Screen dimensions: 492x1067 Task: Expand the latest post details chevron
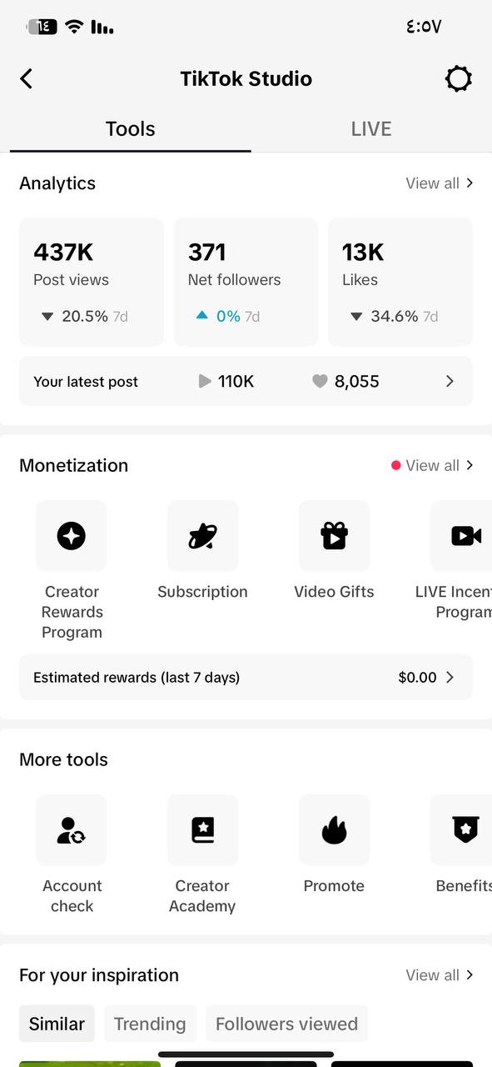tap(450, 381)
